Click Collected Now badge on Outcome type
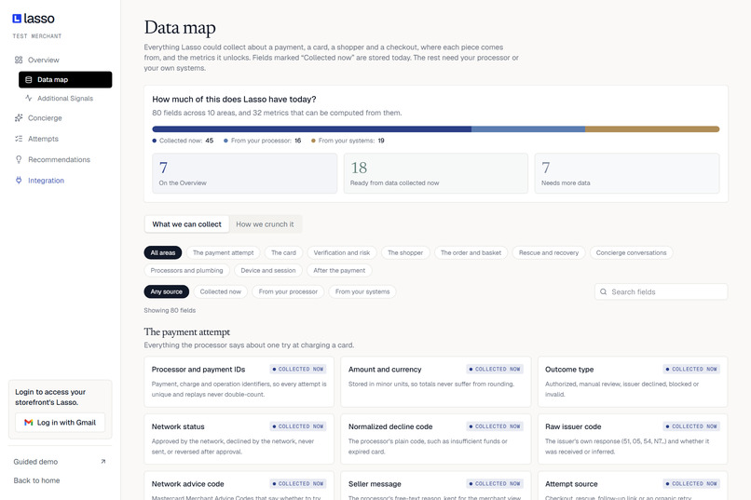 tap(691, 370)
